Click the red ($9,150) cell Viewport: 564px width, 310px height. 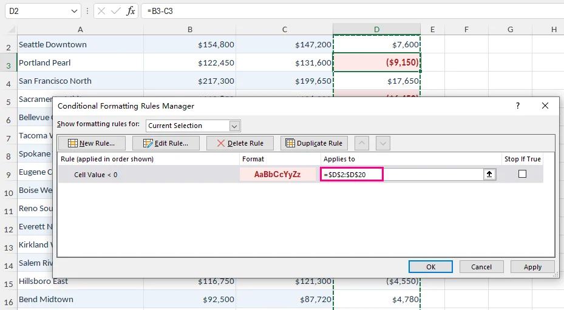tap(376, 62)
